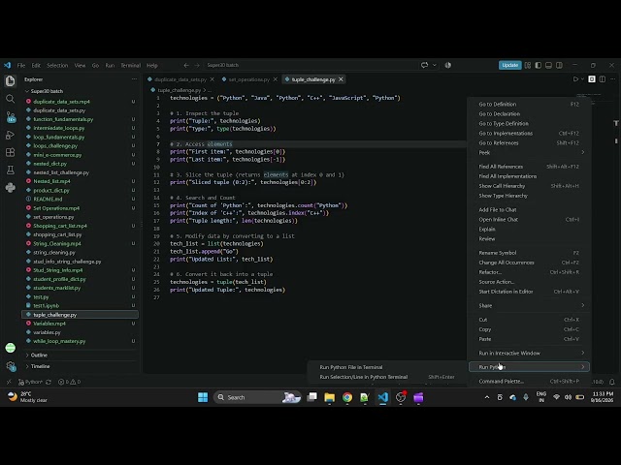Viewport: 621px width, 465px height.
Task: Expand the Peek submenu in context menu
Action: [x=529, y=152]
